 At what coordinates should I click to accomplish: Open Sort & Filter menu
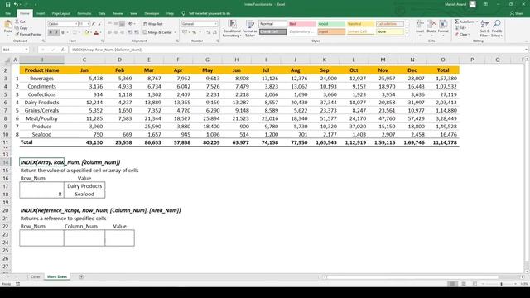coord(484,28)
